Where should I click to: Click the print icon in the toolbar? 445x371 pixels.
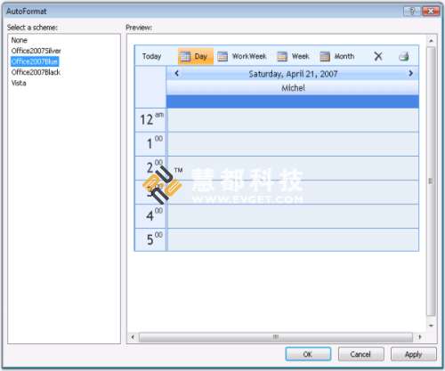[x=404, y=56]
